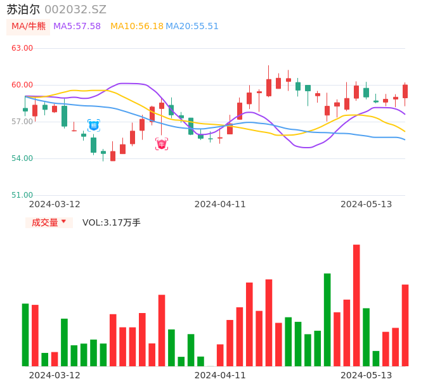435x384 pixels.
Task: Click the rightmost red volume bar
Action: point(405,325)
